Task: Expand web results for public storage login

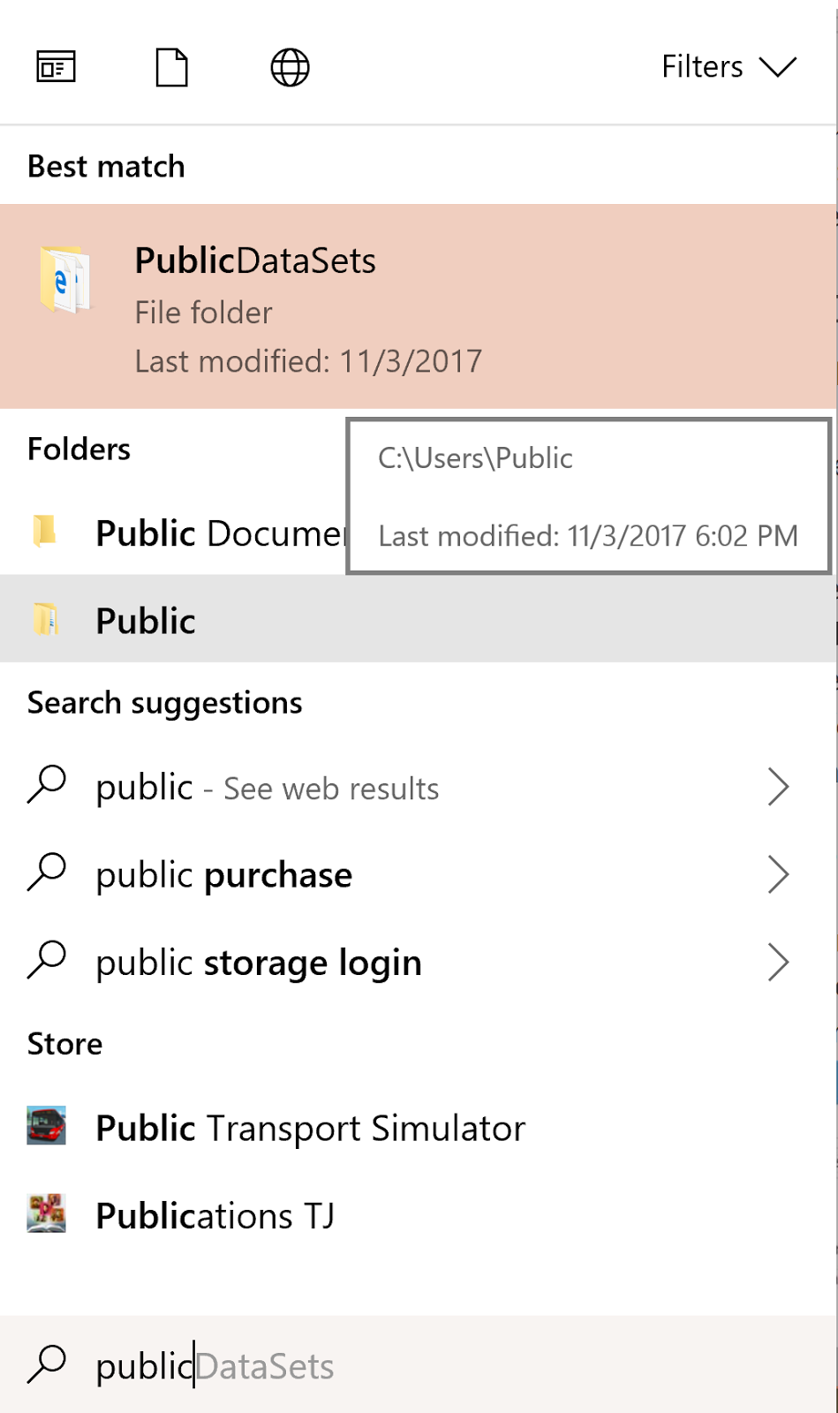Action: (779, 962)
